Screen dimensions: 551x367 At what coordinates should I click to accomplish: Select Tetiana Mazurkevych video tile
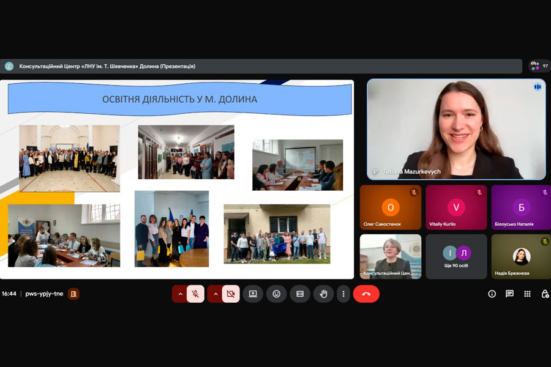[456, 129]
